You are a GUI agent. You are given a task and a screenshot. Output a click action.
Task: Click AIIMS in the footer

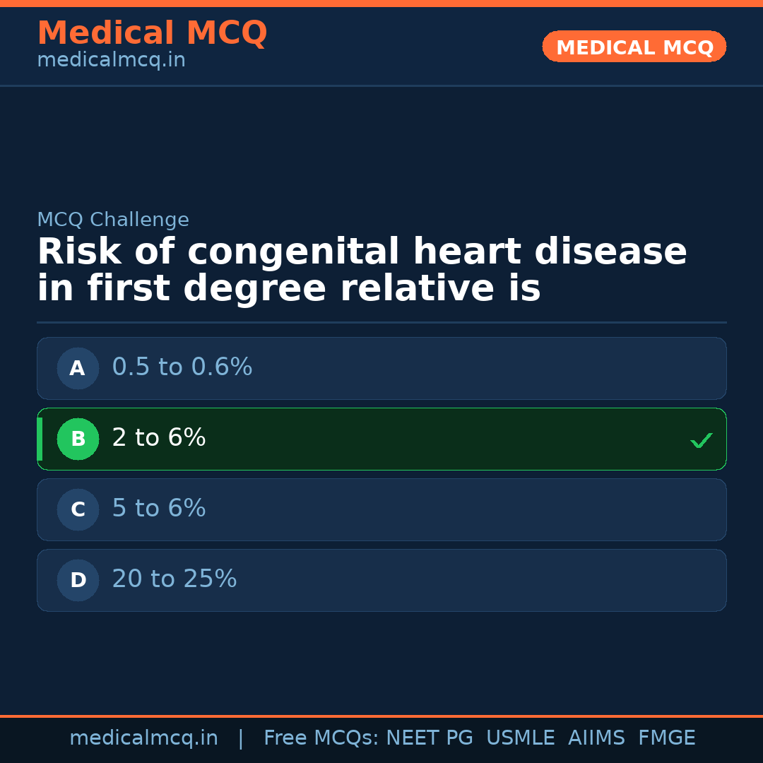click(x=596, y=738)
